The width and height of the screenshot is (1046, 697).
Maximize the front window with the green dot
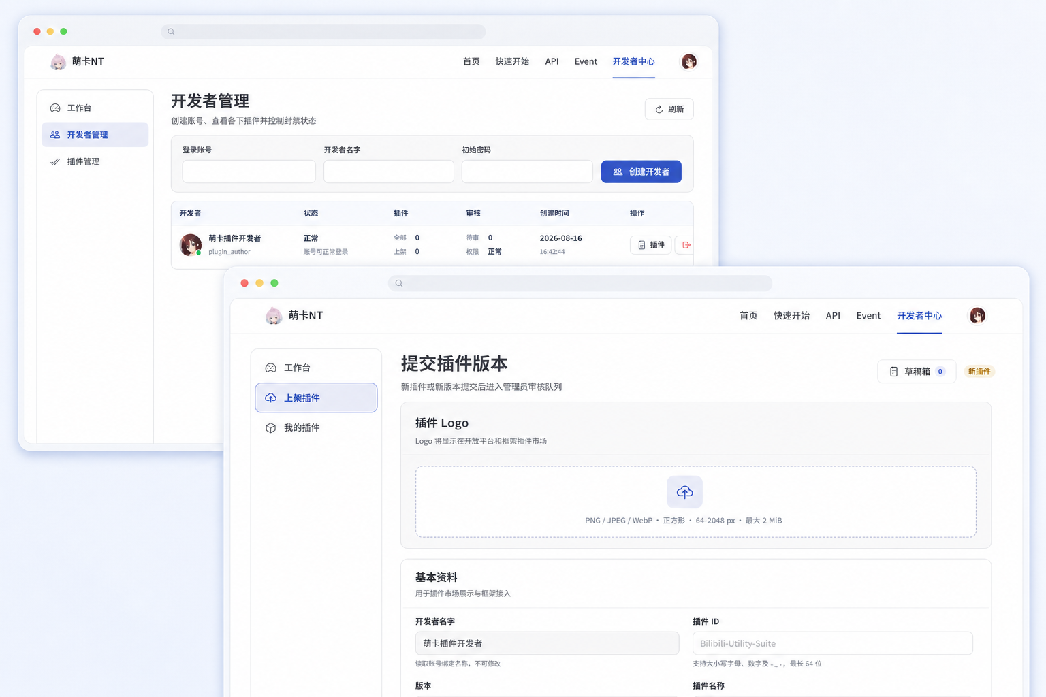[x=274, y=283]
